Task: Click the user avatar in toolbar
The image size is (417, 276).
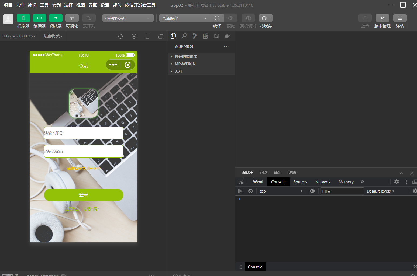Action: click(8, 19)
